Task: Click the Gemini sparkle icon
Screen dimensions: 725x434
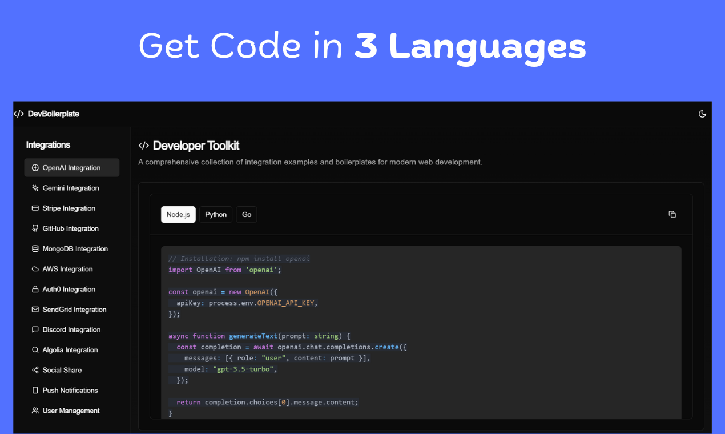Action: click(x=35, y=188)
